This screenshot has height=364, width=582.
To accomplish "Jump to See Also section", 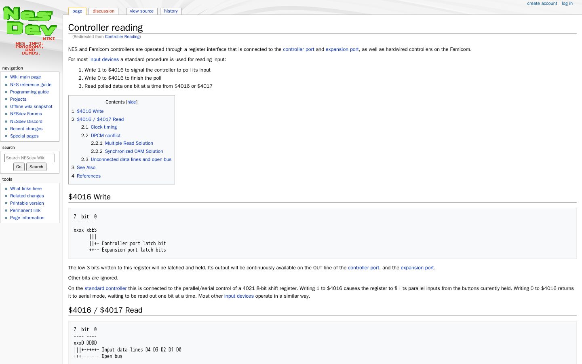I will [86, 167].
